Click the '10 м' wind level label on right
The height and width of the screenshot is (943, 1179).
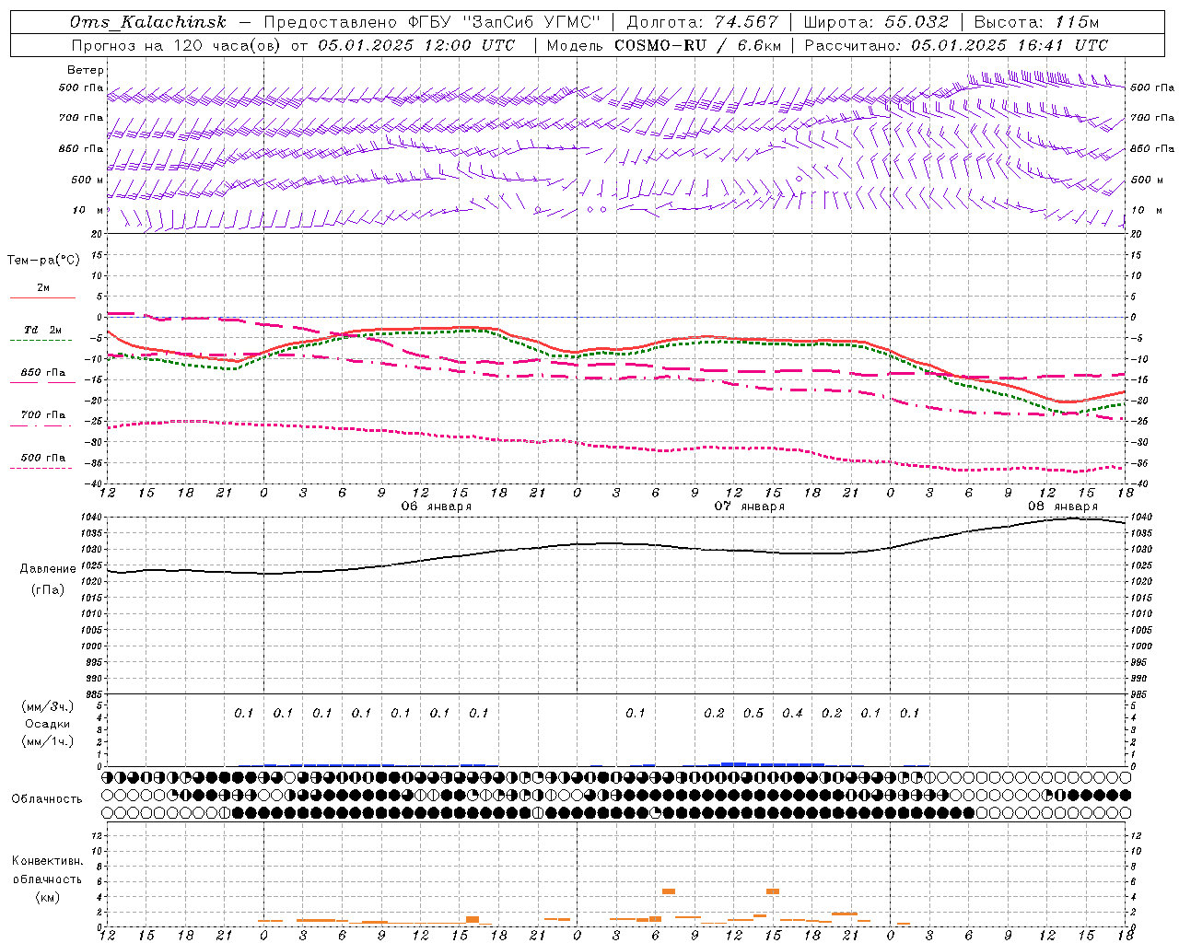click(1147, 211)
